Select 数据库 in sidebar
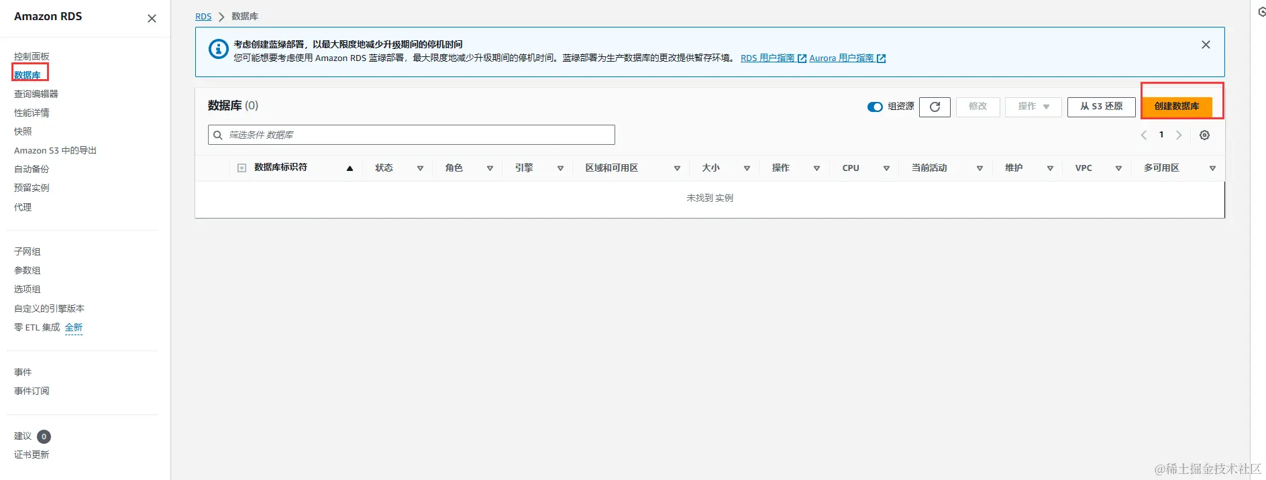 click(x=28, y=75)
